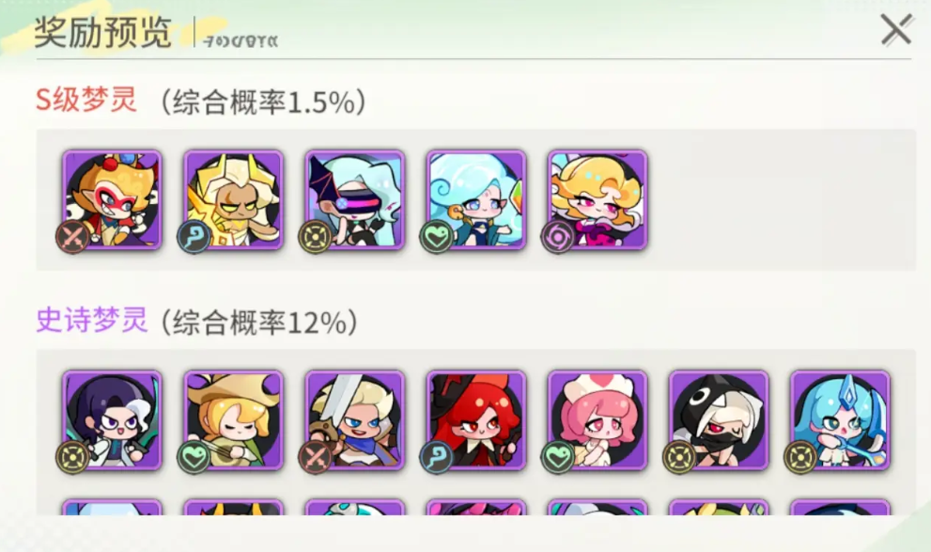Open the dark-haired scientist epic spirit

click(x=112, y=420)
